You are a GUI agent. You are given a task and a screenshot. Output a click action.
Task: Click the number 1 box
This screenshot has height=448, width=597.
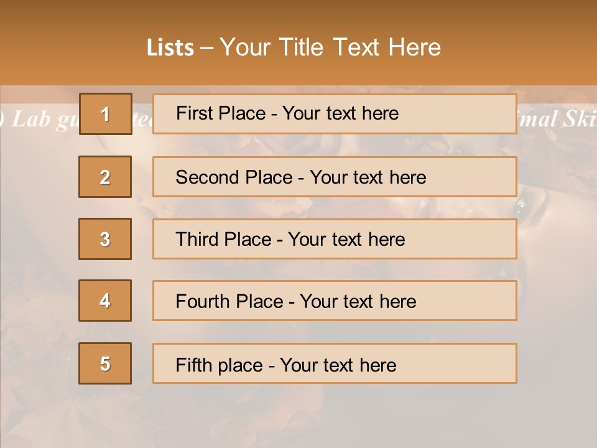click(105, 114)
